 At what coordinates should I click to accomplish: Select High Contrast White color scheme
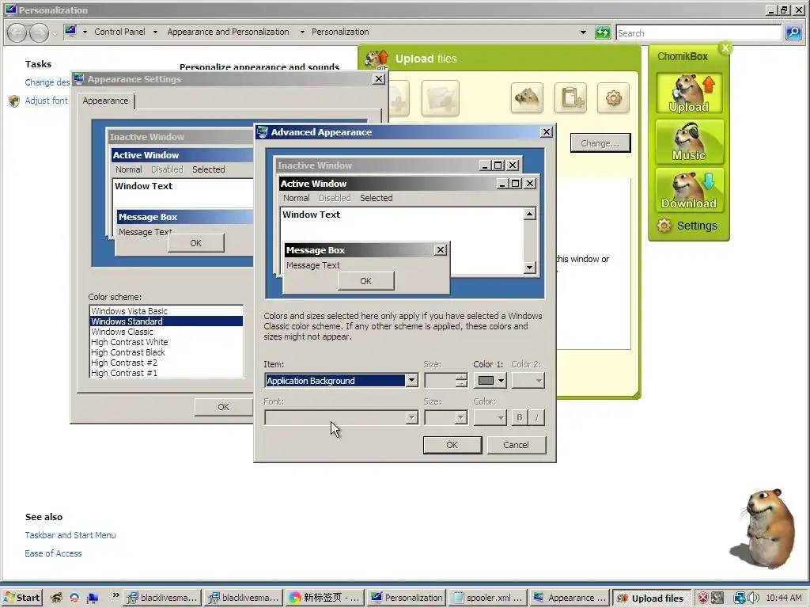pos(166,342)
